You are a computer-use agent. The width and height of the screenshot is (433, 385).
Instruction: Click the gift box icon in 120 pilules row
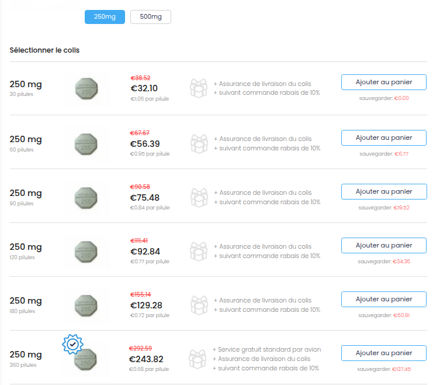click(x=199, y=250)
